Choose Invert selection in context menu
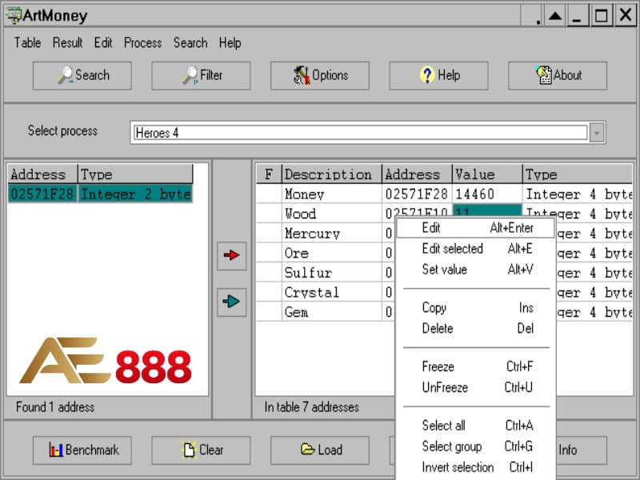Viewport: 640px width, 480px height. (x=476, y=467)
